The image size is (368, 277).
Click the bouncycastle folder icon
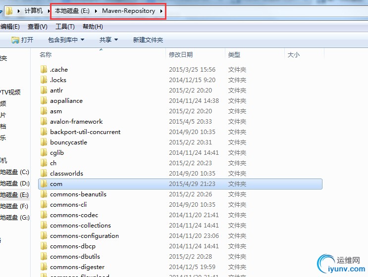[44, 142]
